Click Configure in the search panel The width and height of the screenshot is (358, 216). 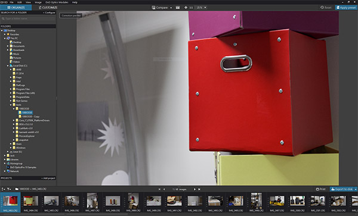49,12
